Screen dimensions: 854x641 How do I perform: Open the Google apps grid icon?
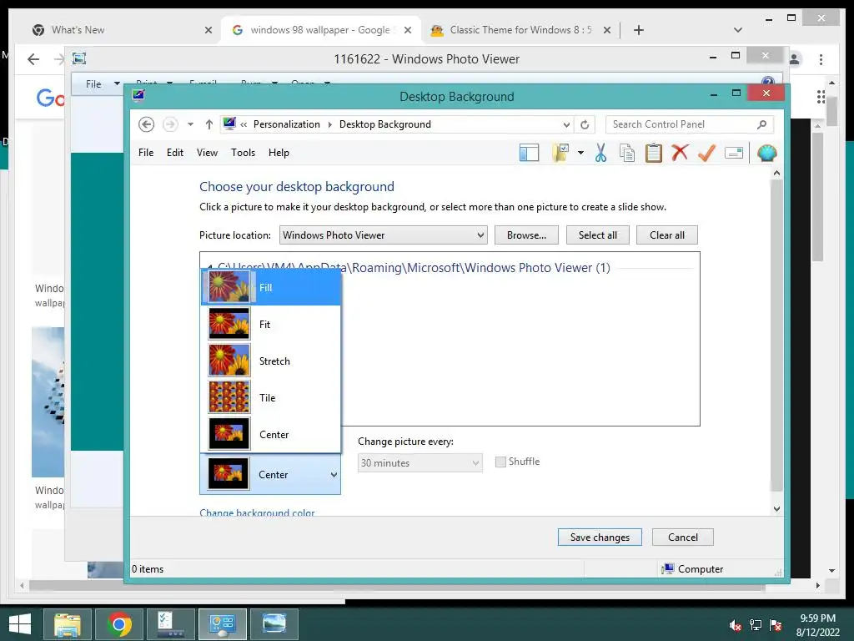pyautogui.click(x=821, y=97)
